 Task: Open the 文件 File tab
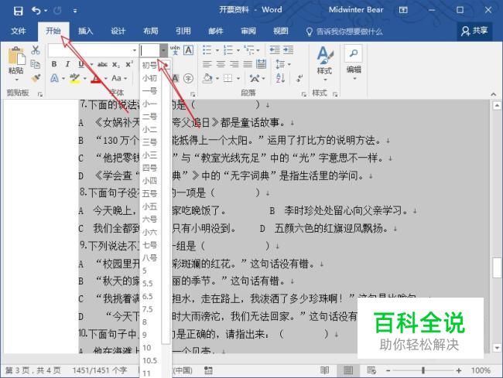(19, 31)
